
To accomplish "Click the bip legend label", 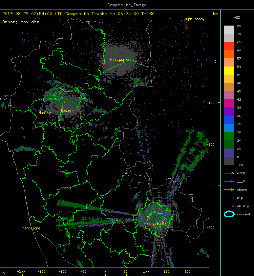I will tap(240, 198).
